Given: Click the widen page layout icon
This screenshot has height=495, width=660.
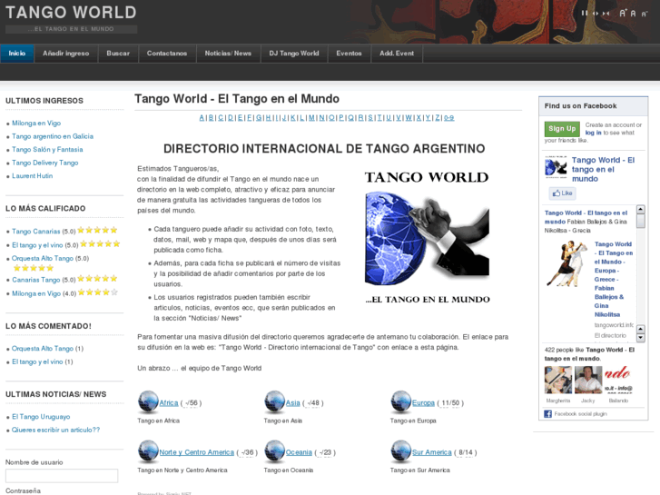Looking at the screenshot, I should coord(596,13).
